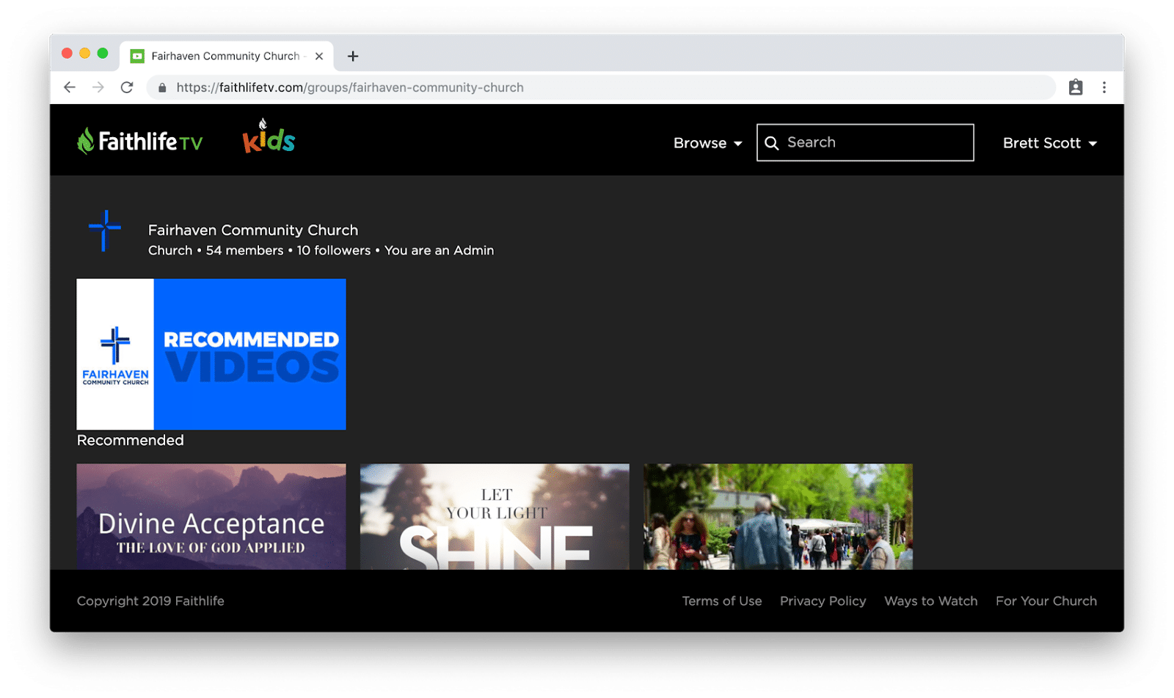Go back using the browser back arrow
Viewport: 1174px width, 698px height.
coord(70,87)
